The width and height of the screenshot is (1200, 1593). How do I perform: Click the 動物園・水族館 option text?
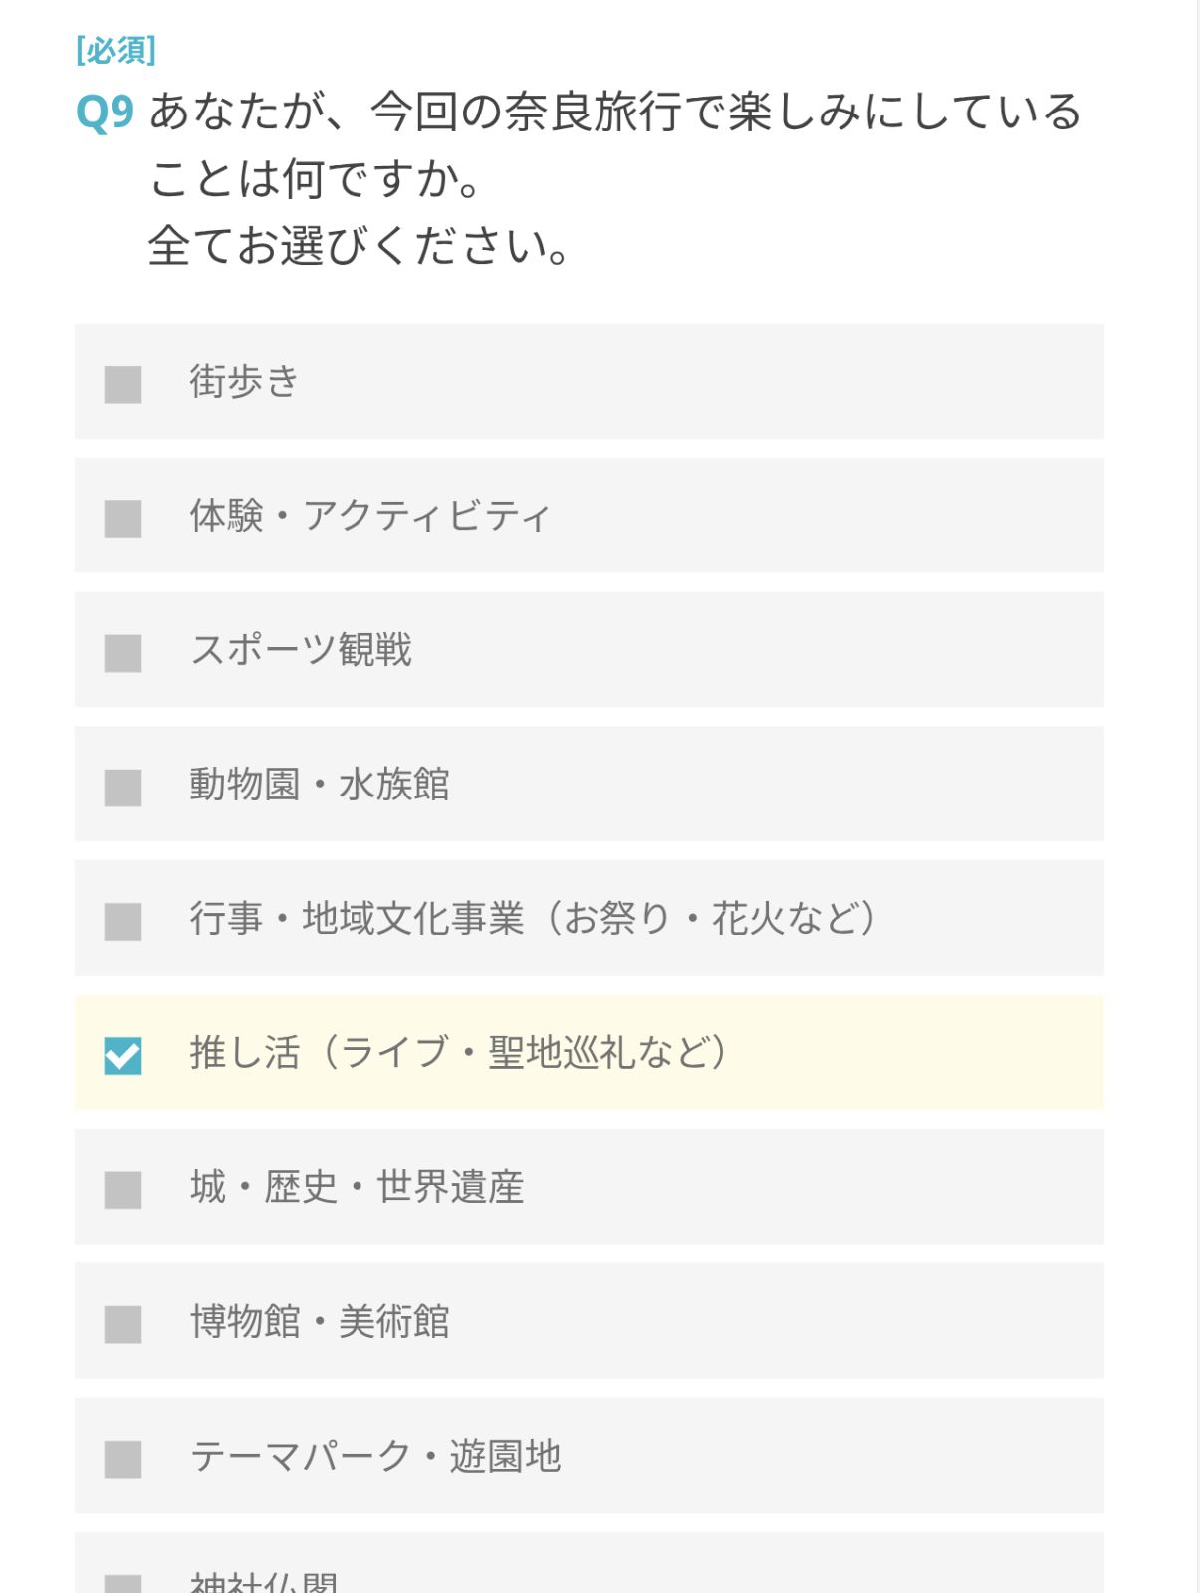319,785
